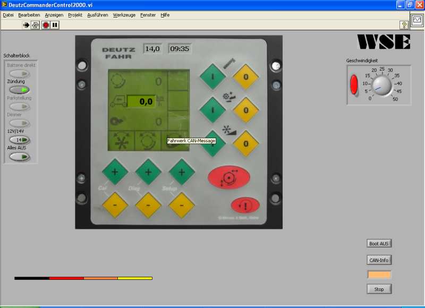
Task: Click the Stop button
Action: tap(379, 289)
